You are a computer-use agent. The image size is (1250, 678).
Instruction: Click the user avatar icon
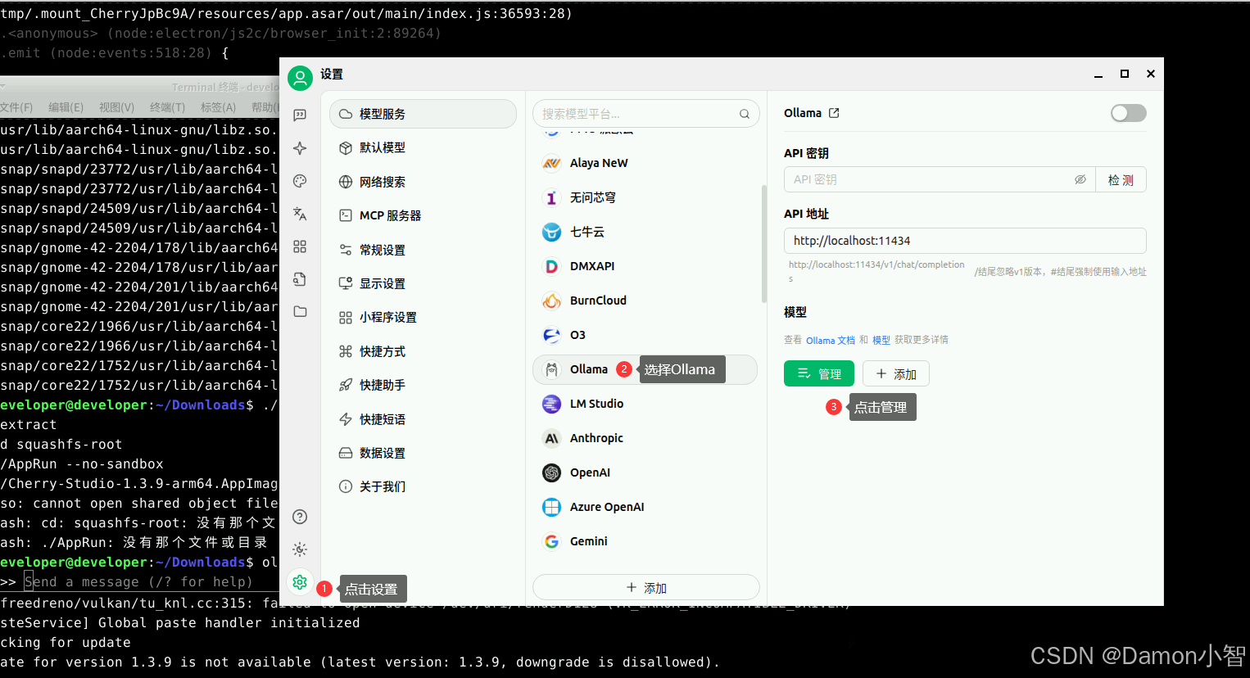[300, 79]
